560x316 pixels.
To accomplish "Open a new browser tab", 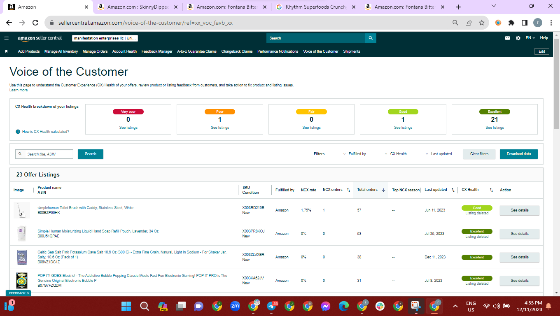I will [x=458, y=7].
